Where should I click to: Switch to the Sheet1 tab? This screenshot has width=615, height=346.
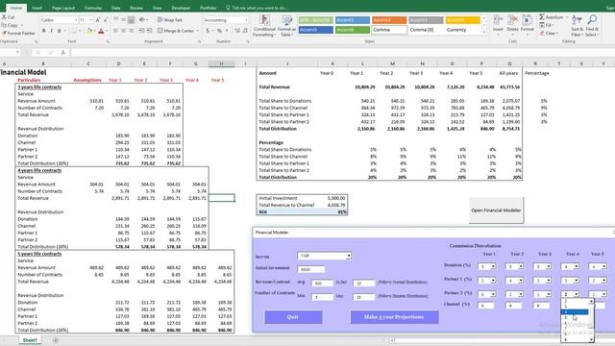(30, 340)
